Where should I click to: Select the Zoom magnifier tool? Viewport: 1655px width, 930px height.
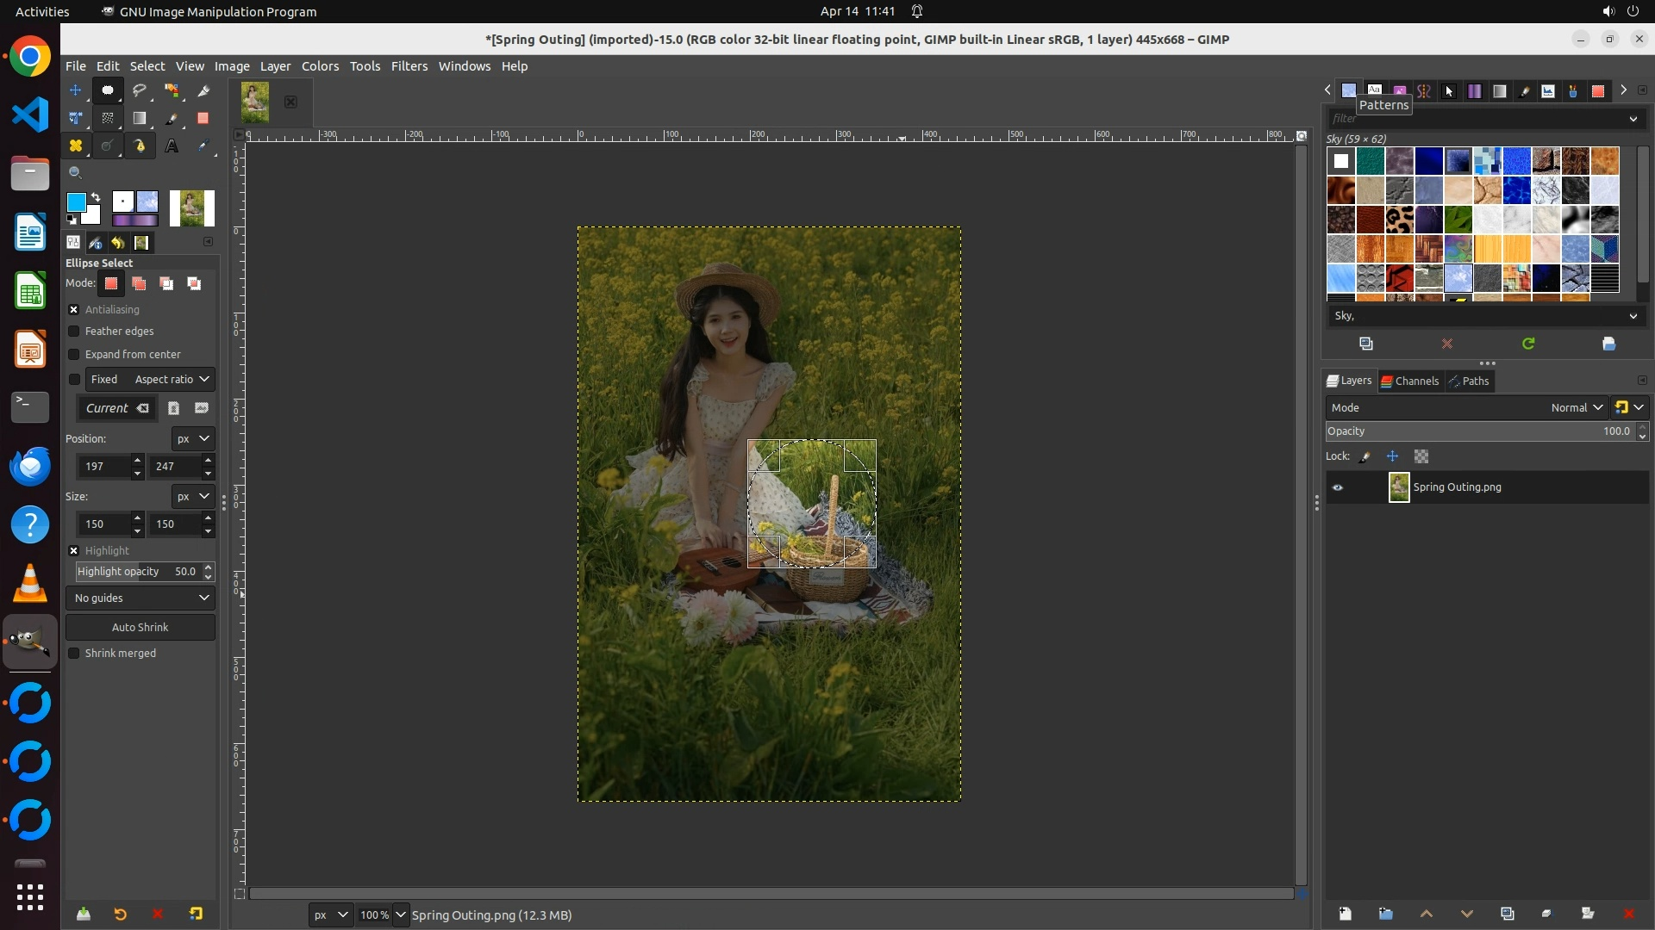point(76,173)
